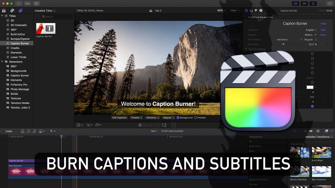Image resolution: width=335 pixels, height=188 pixels.
Task: Open the enhancements magic wand menu
Action: (x=90, y=125)
